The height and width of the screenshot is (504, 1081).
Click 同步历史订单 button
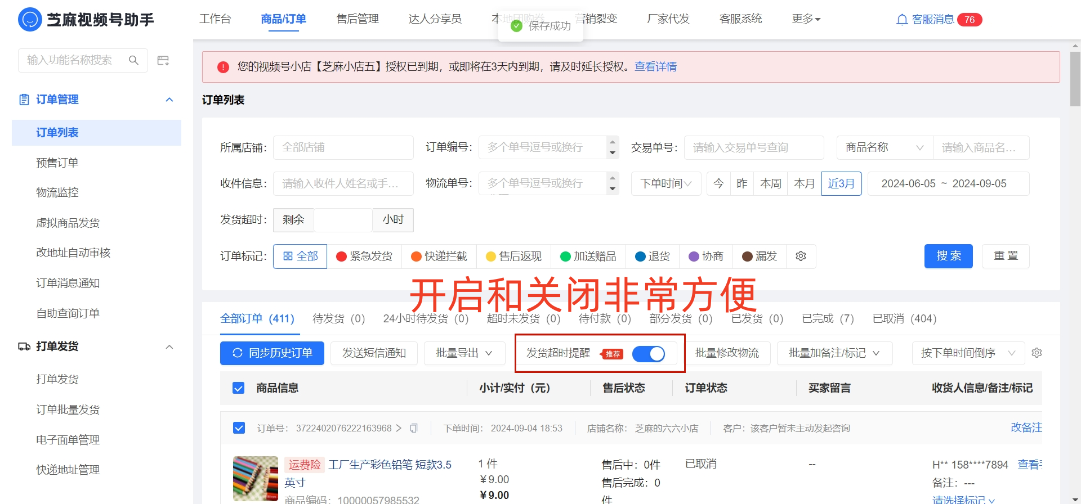272,353
